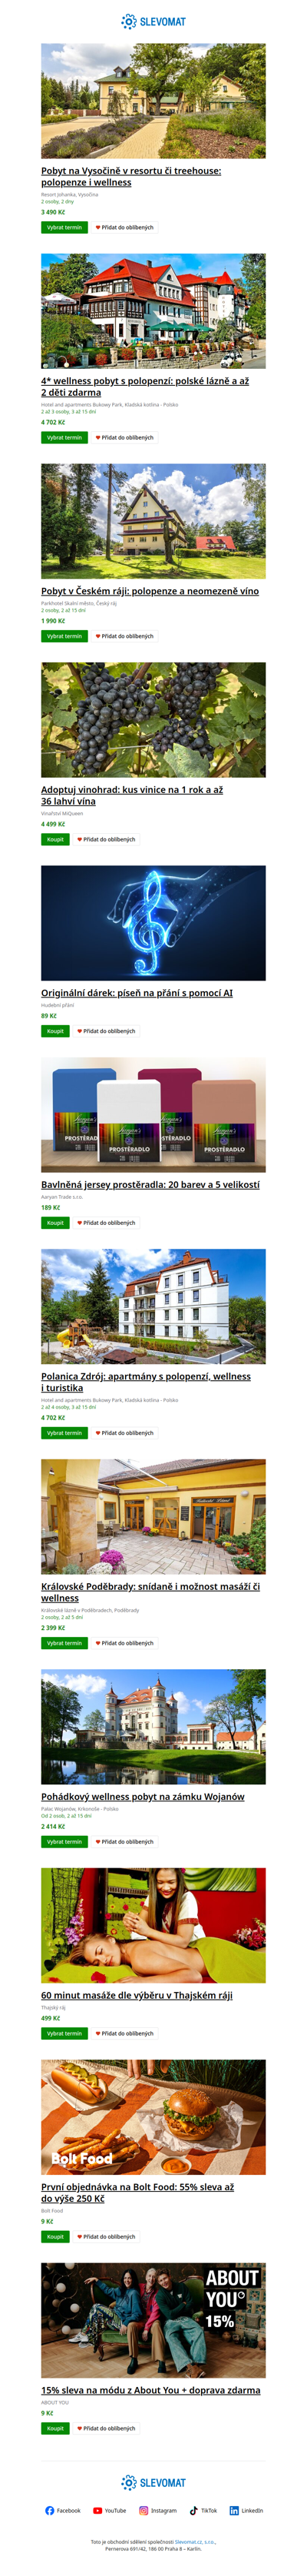Open the Thai massage photo
307x2576 pixels.
[x=153, y=1925]
